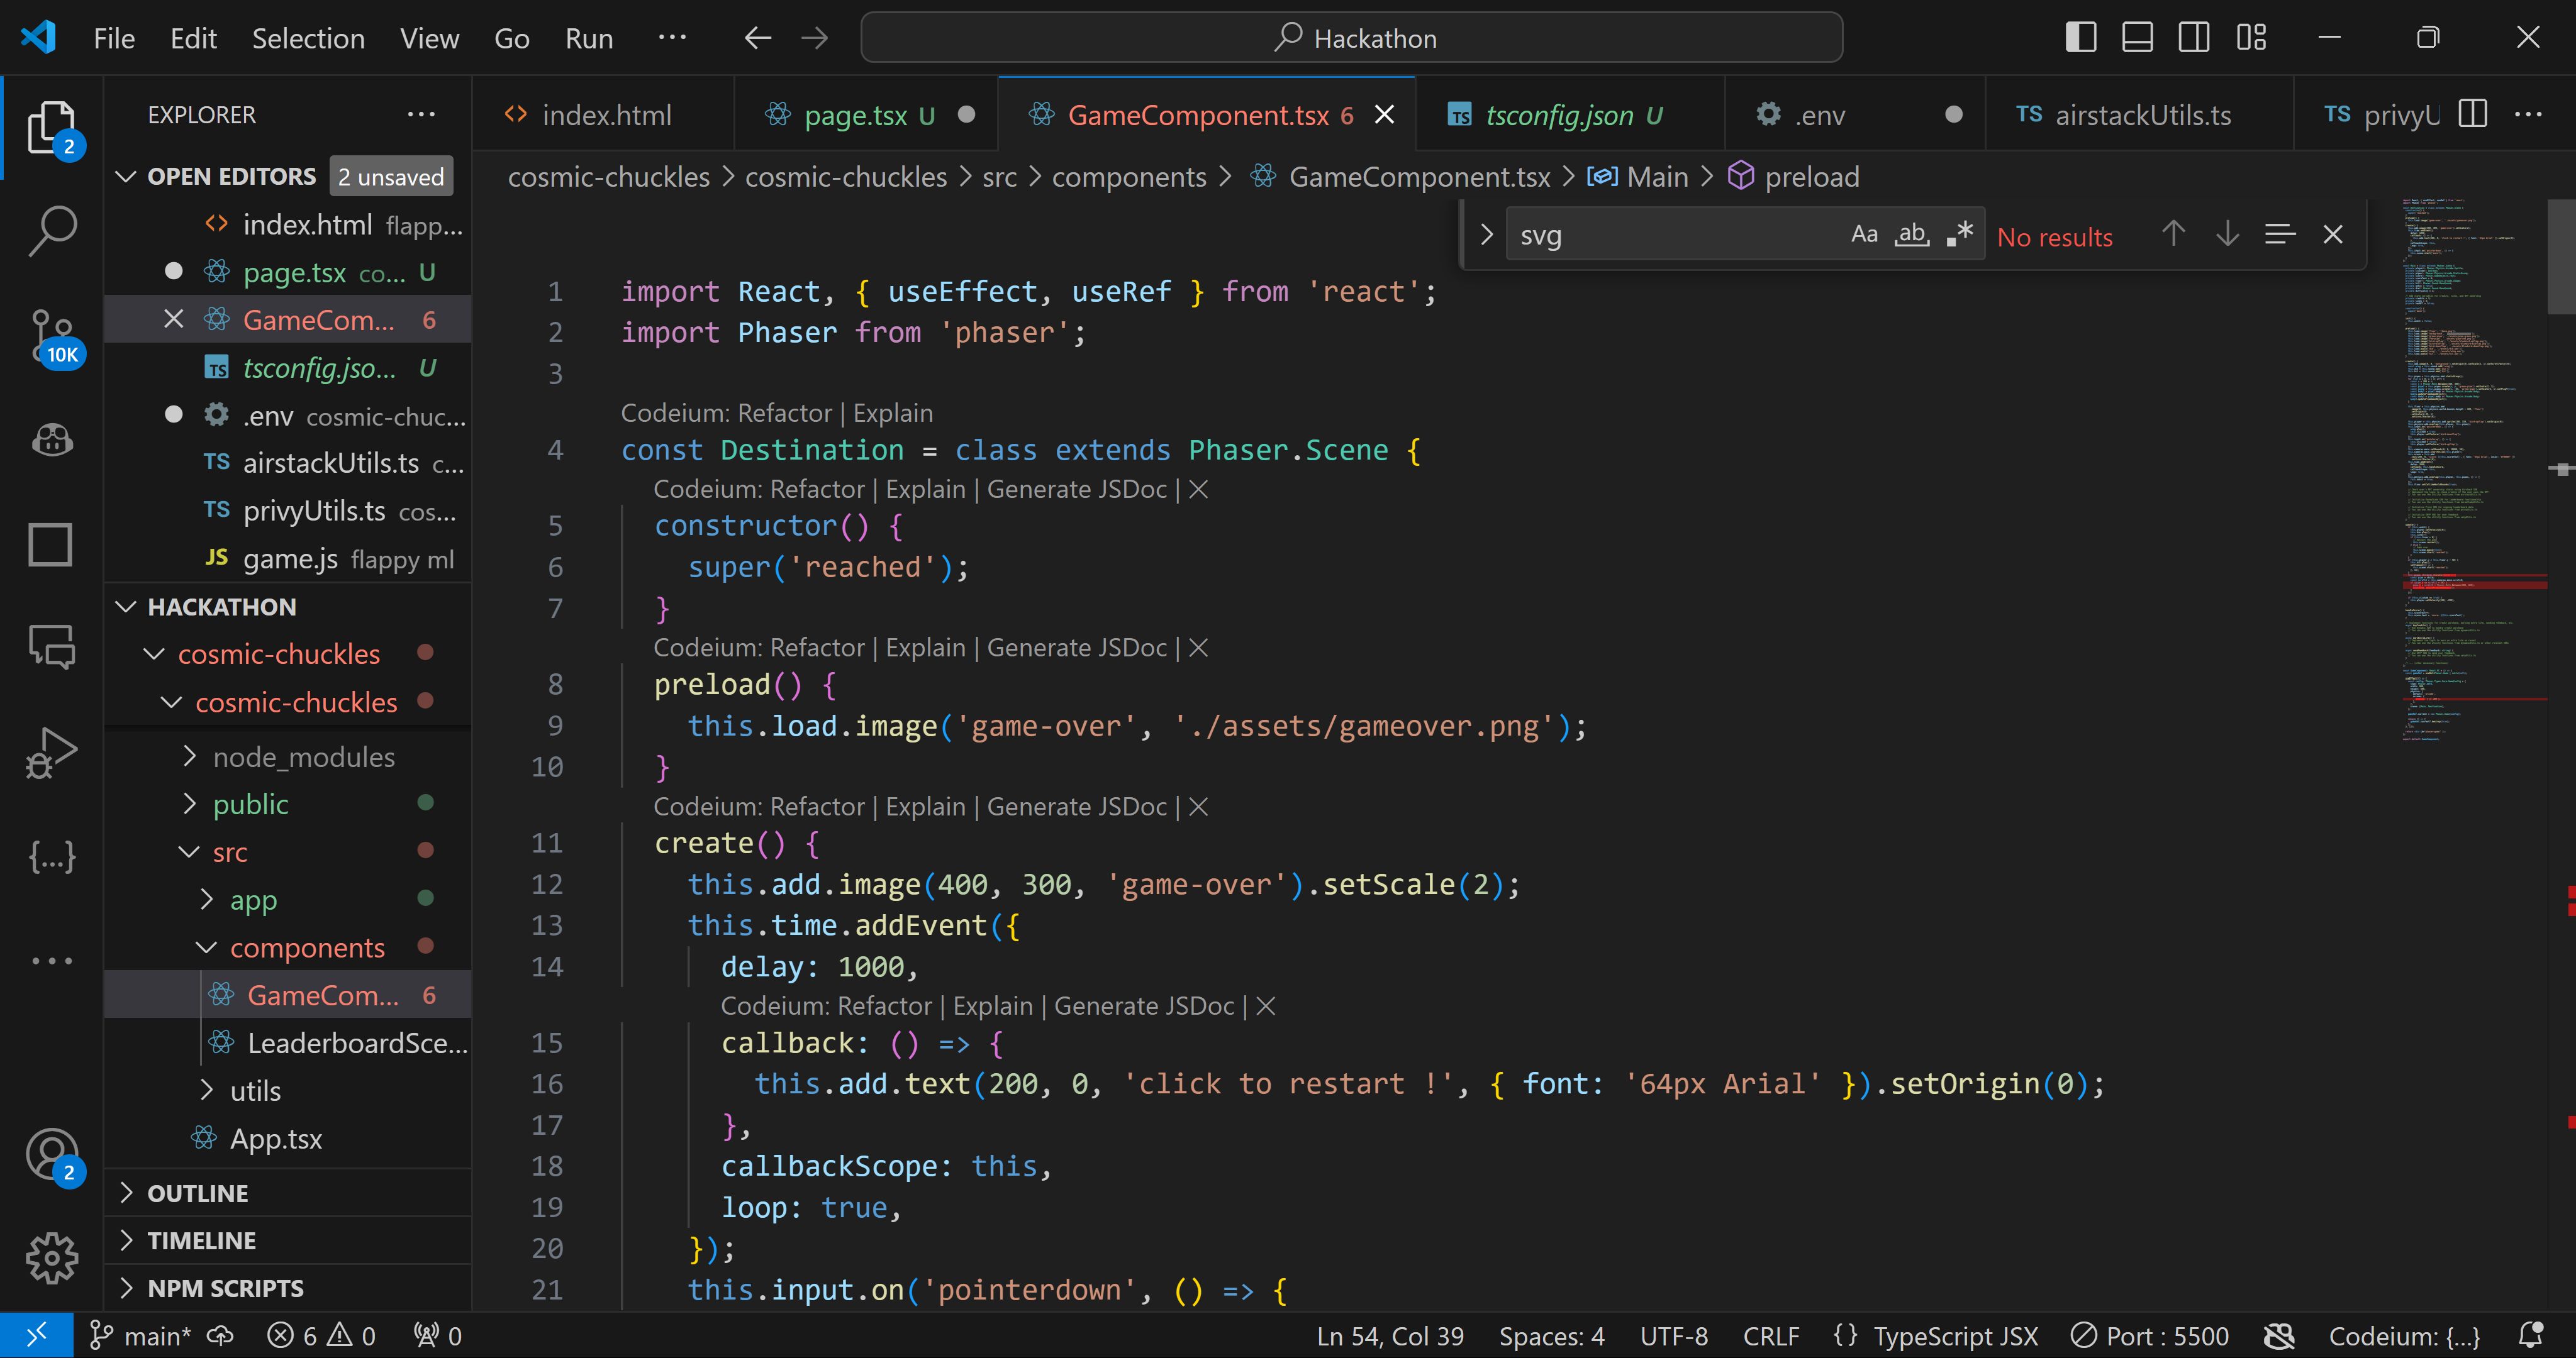
Task: Expand the utils folder
Action: coord(207,1090)
